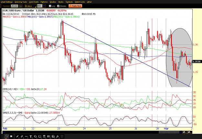
Task: Click the date label 28 on time axis
Action: click(x=157, y=129)
